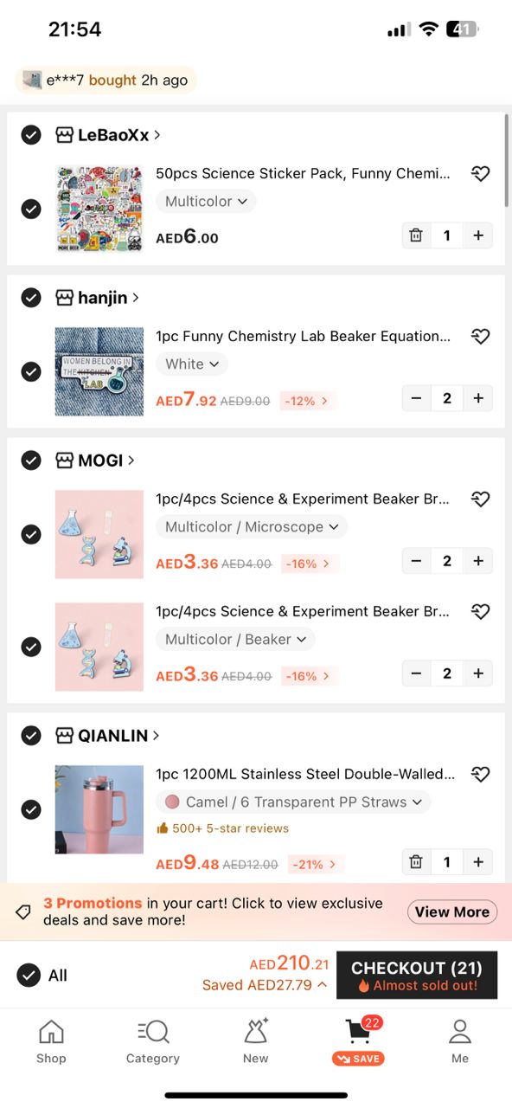Tap View More on promotions banner
Screen dimensions: 512x1108
pos(452,912)
